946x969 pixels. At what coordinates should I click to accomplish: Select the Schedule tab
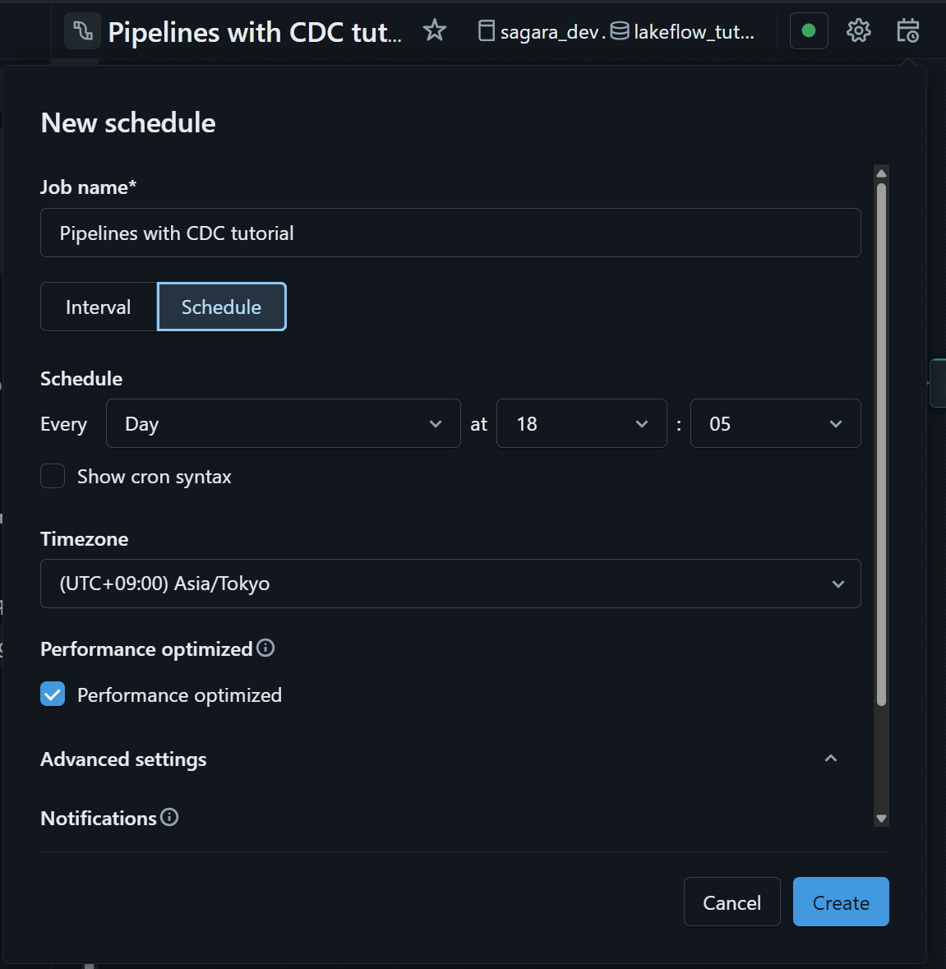[x=221, y=307]
